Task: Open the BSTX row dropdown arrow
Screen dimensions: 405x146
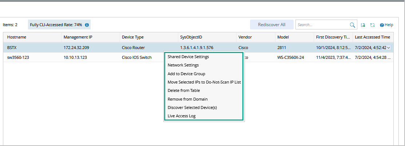Action: point(389,48)
